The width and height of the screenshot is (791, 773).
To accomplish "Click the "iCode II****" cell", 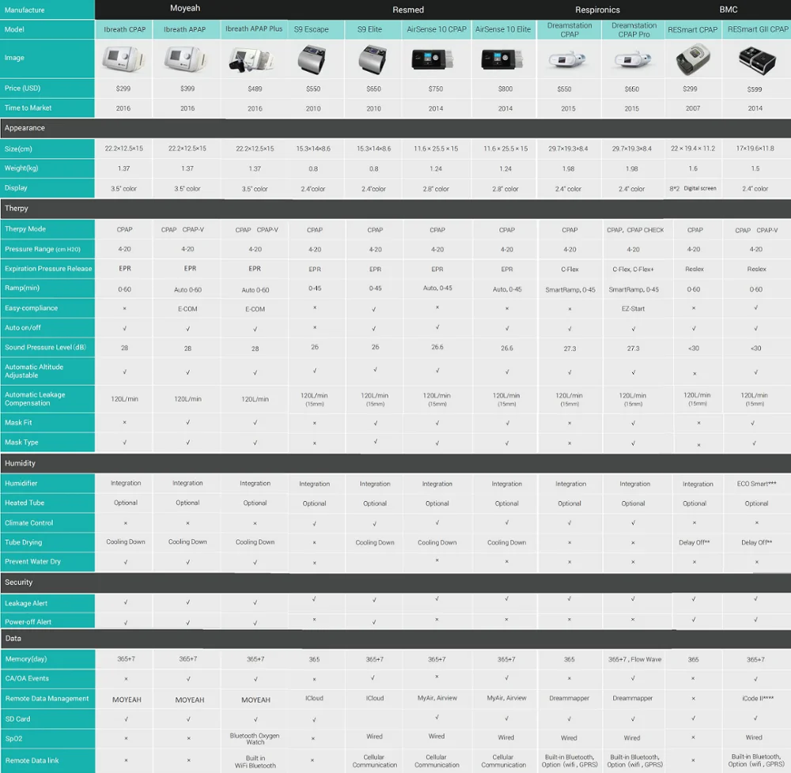I will pyautogui.click(x=757, y=699).
